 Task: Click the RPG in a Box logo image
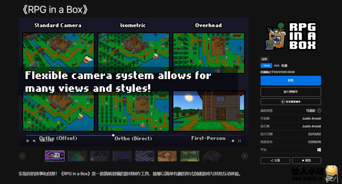pyautogui.click(x=291, y=36)
